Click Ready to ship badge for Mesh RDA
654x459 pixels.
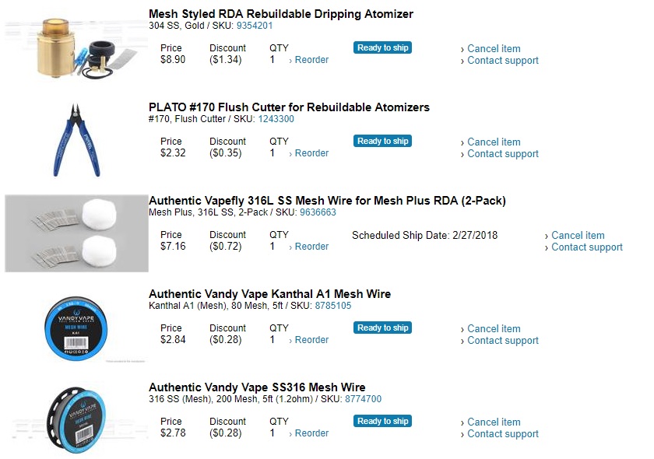click(x=382, y=47)
